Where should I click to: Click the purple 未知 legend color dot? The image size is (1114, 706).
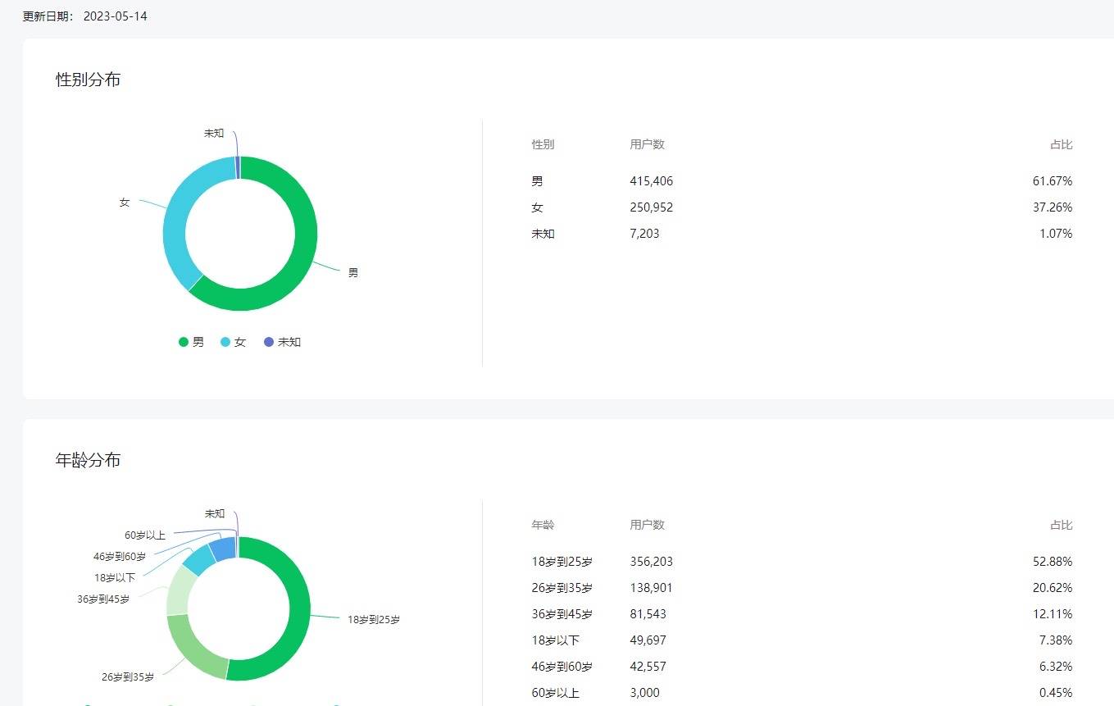tap(269, 342)
